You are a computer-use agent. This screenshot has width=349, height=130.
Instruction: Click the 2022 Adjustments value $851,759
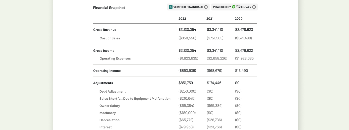[x=186, y=83]
